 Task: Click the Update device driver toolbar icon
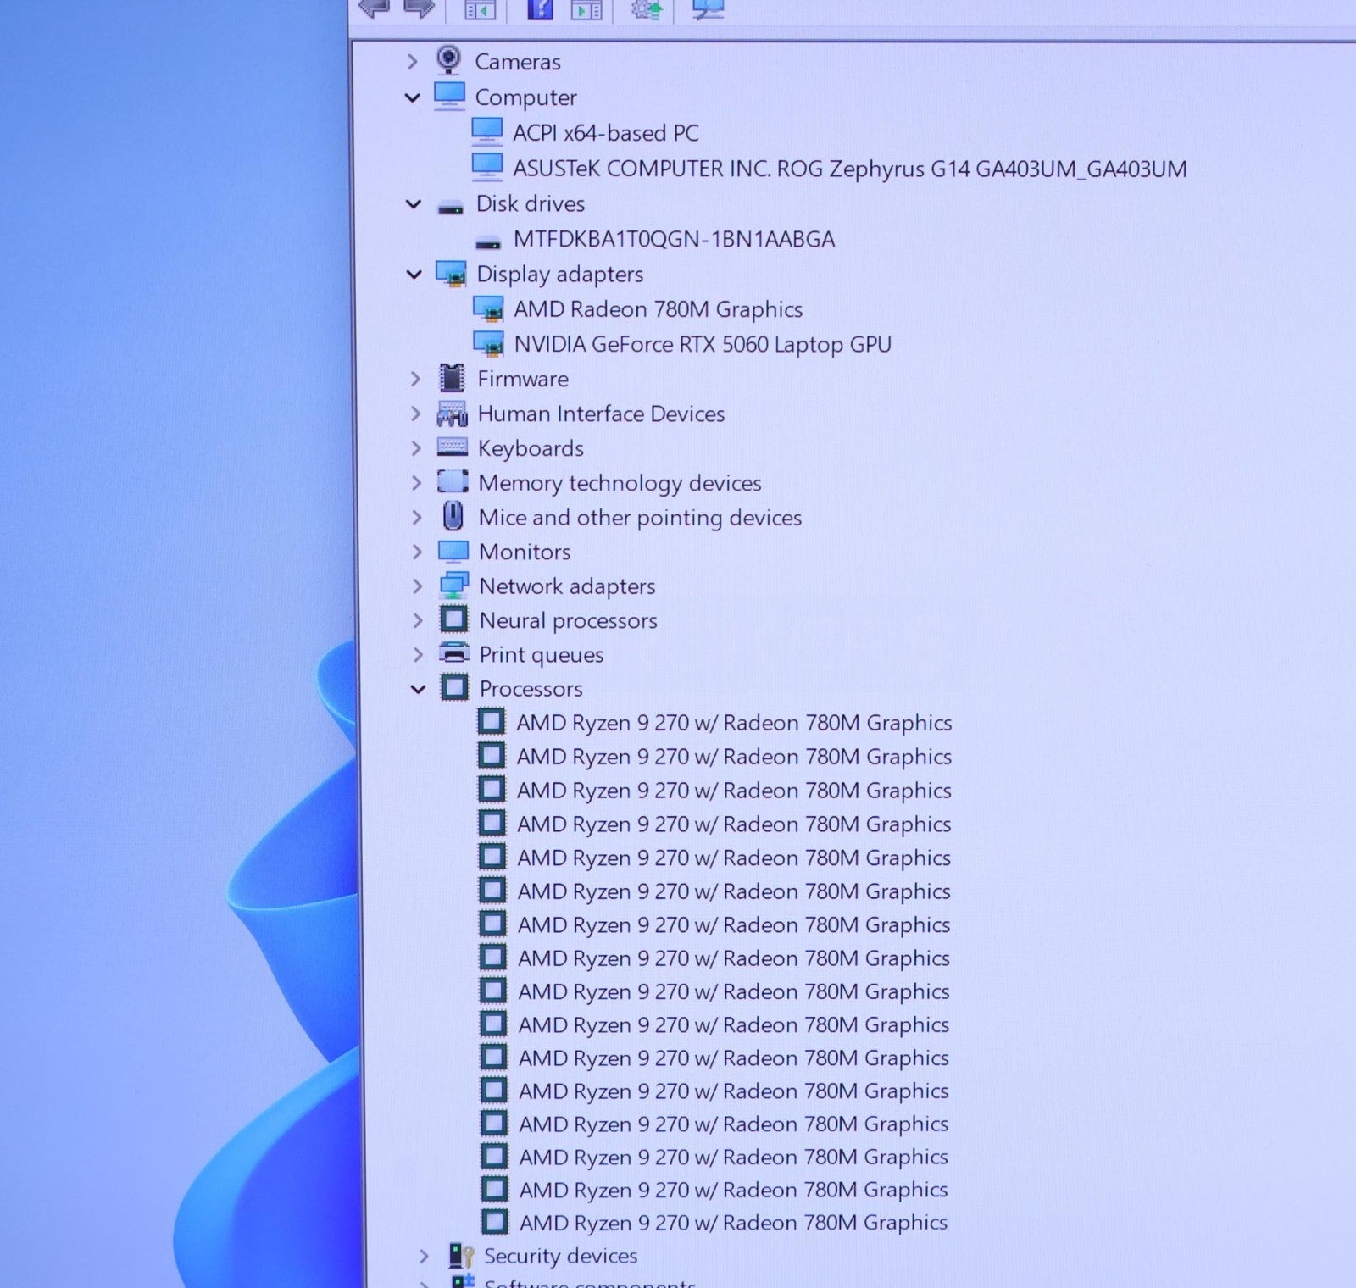[647, 9]
